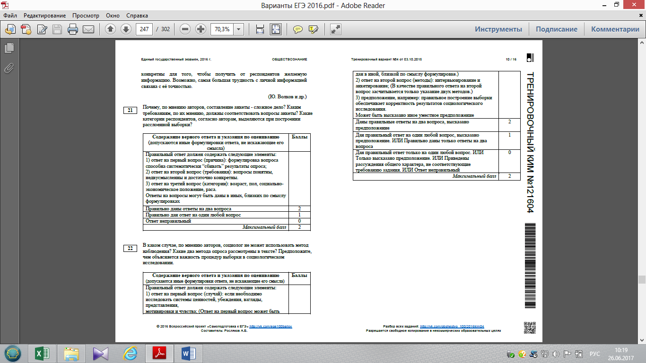Click the page number field showing 247
The height and width of the screenshot is (363, 646).
[x=144, y=29]
